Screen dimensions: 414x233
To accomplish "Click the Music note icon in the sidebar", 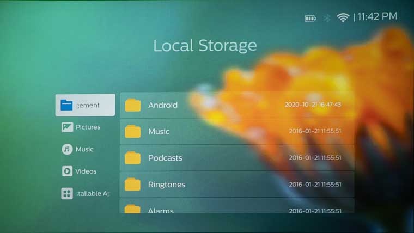I will click(67, 149).
